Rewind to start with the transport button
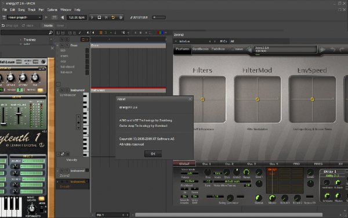Viewport: 348px width, 218px height. (x=106, y=17)
